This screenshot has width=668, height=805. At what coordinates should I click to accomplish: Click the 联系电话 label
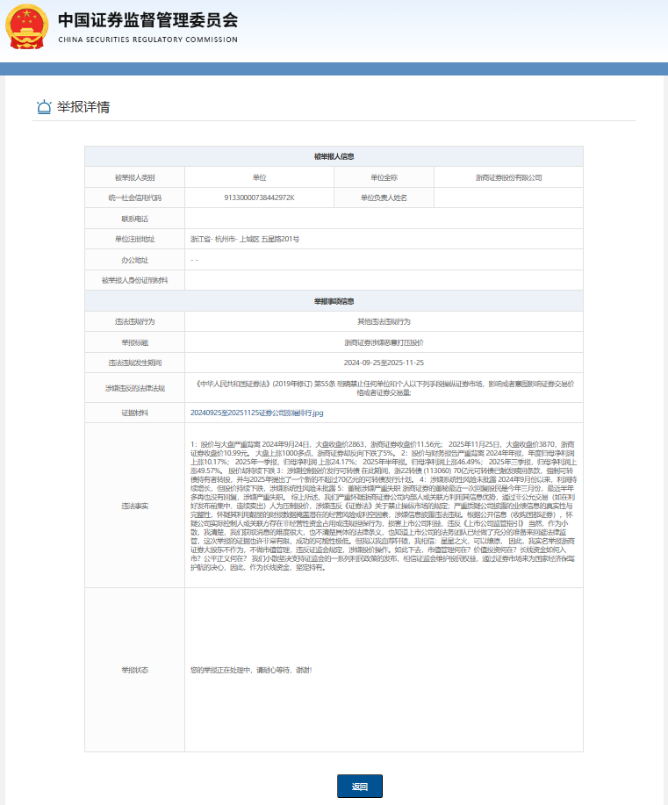tap(134, 219)
